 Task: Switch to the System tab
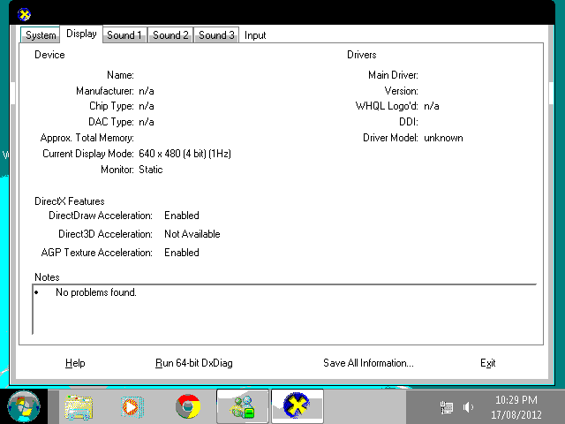tap(41, 35)
